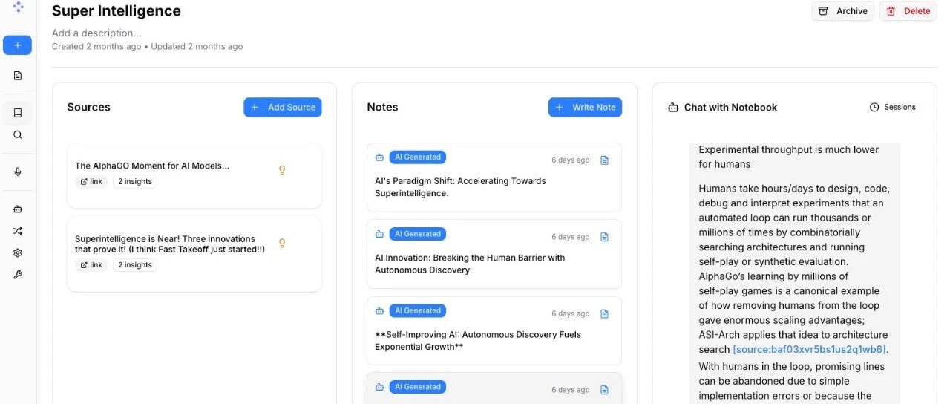Click the source:baf03xvr5bs1us2q1wb6 citation link

pyautogui.click(x=809, y=350)
